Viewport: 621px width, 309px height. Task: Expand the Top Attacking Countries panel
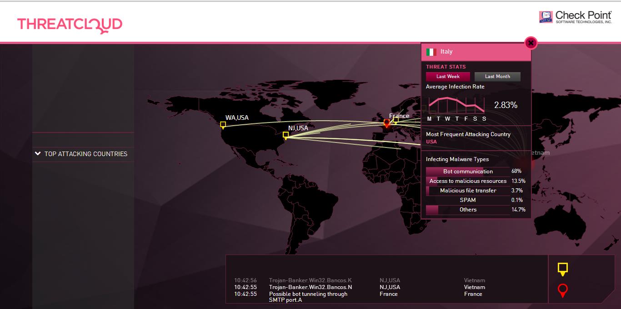(81, 154)
